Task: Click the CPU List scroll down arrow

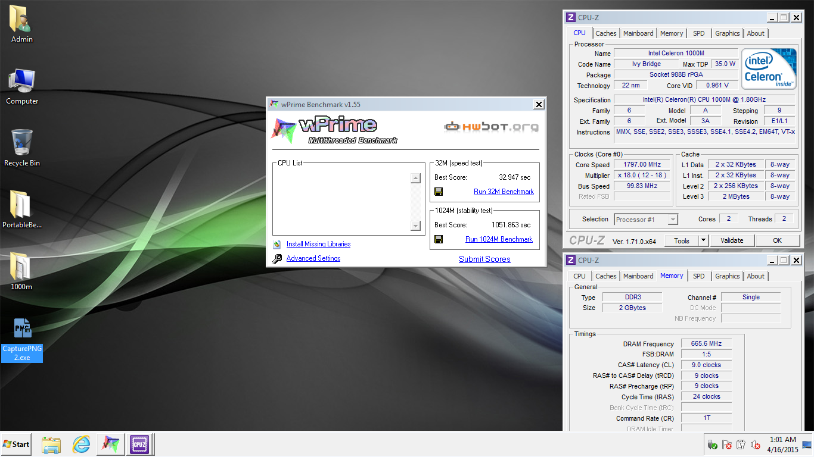Action: (x=415, y=226)
